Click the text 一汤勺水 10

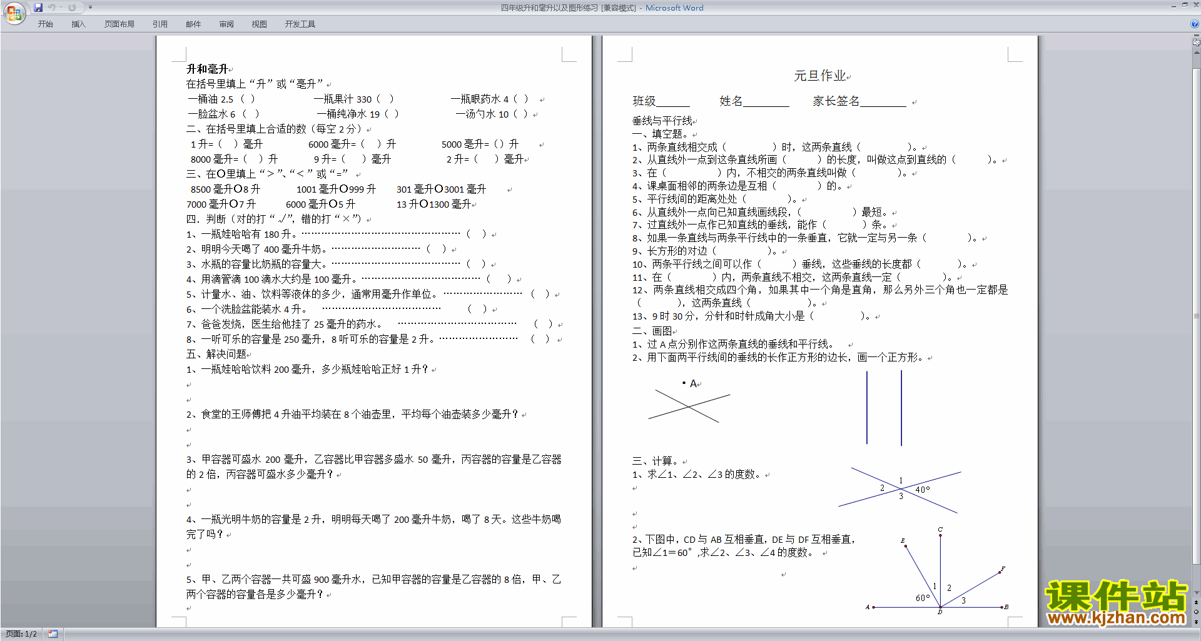482,114
